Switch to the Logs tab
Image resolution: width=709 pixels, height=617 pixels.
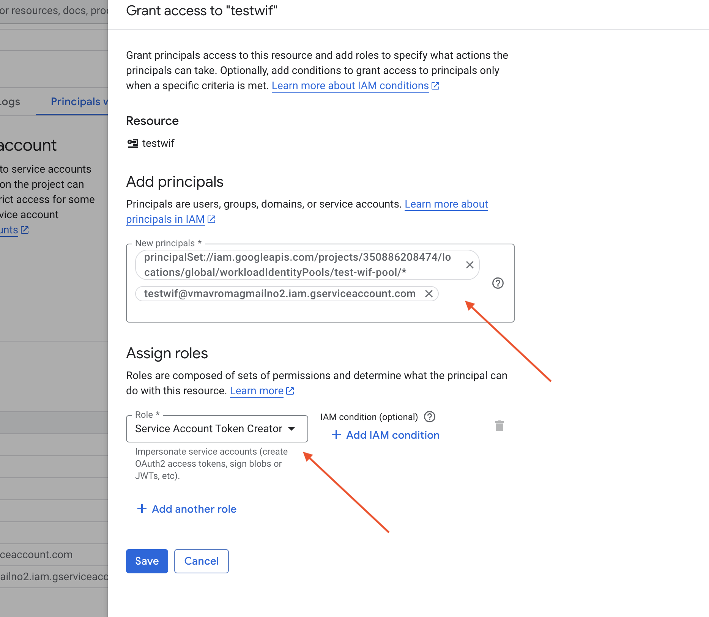[10, 102]
